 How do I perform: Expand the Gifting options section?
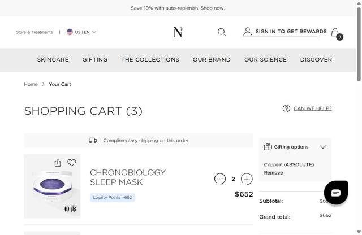point(323,147)
